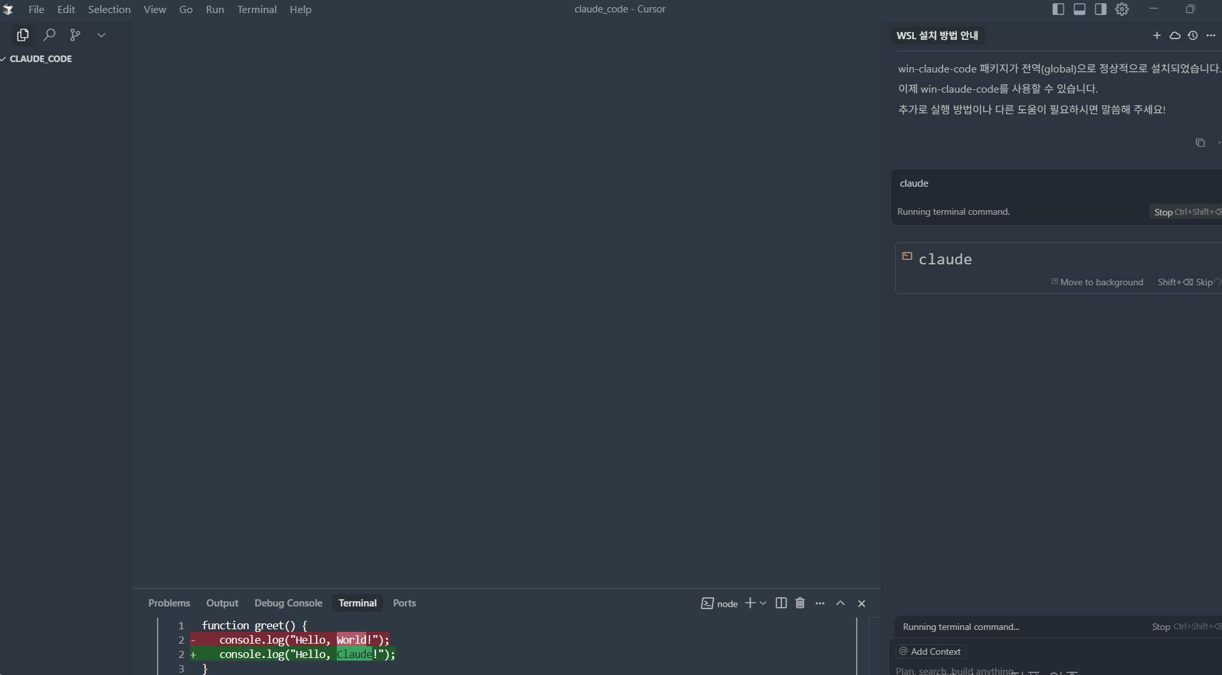Image resolution: width=1222 pixels, height=675 pixels.
Task: Open terminal panel more actions ellipsis
Action: 820,603
